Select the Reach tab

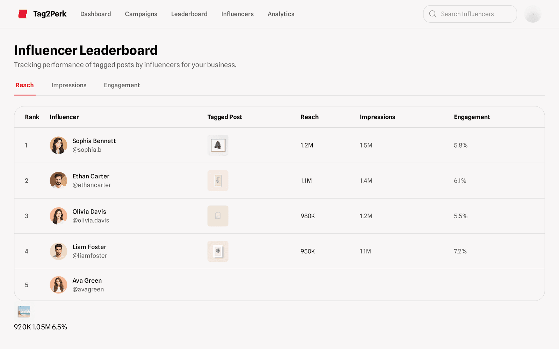[25, 85]
